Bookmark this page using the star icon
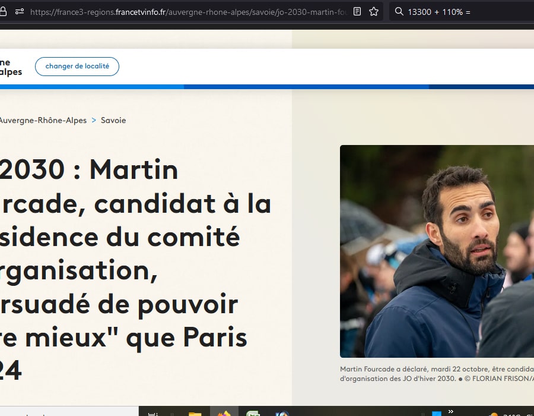Screen dimensions: 534x416 click(x=374, y=11)
